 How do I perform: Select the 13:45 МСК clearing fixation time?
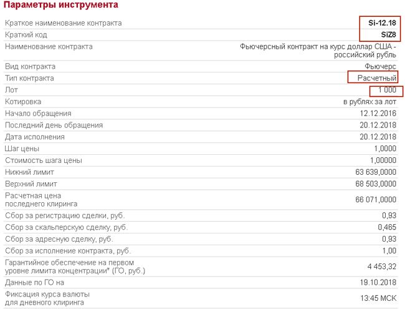[x=378, y=298]
